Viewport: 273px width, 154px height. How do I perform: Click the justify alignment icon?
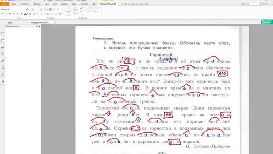coord(62,9)
